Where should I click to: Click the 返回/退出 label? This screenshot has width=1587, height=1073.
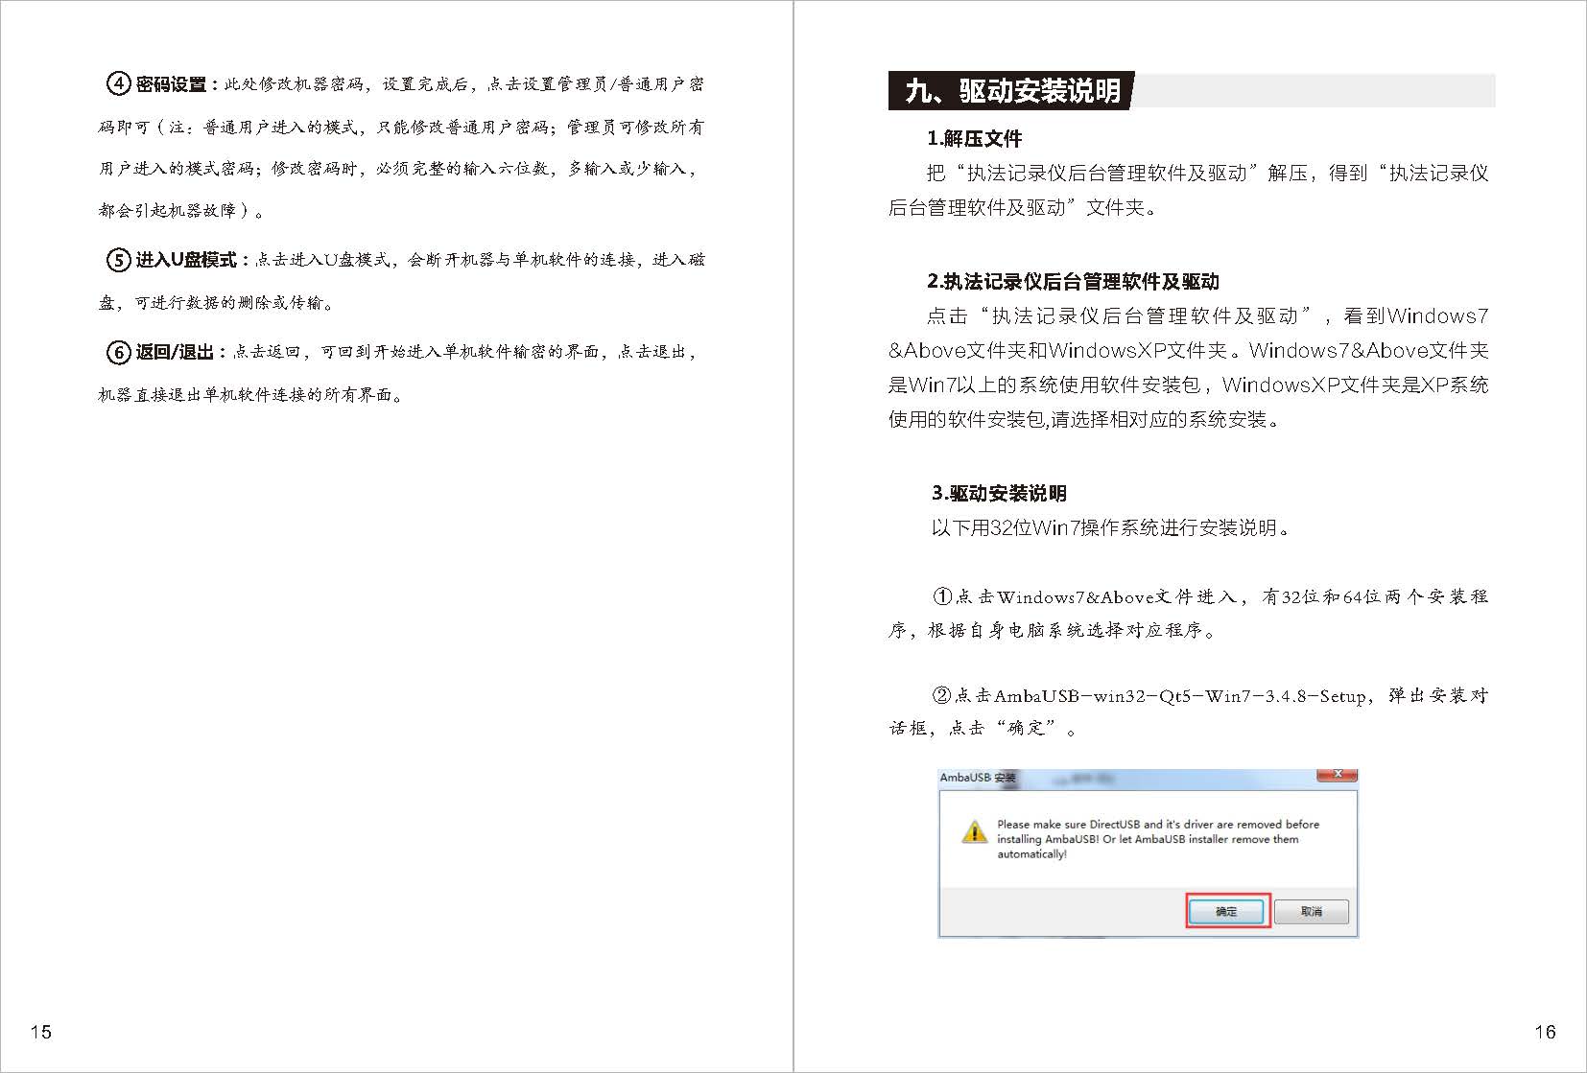[x=175, y=352]
